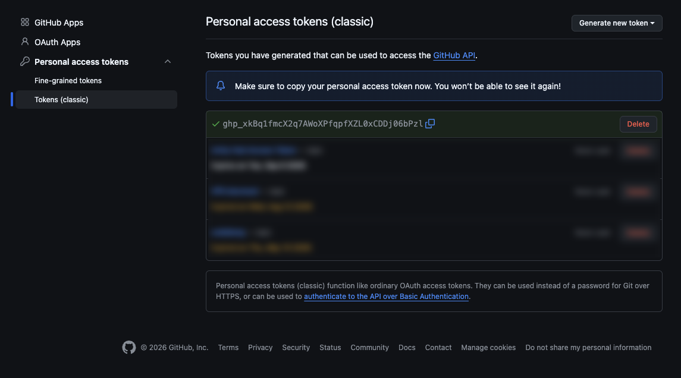
Task: Open the Basic Authentication documentation link
Action: 386,297
